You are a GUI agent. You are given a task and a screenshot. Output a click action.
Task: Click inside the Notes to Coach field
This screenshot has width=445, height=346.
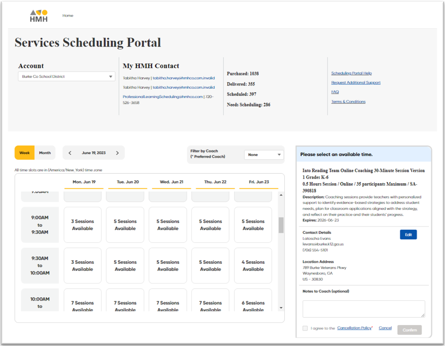(x=363, y=309)
